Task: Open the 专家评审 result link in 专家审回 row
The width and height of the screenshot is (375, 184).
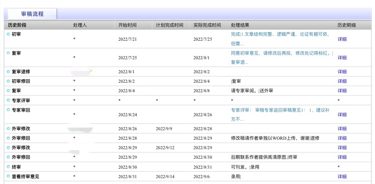Action: click(280, 114)
